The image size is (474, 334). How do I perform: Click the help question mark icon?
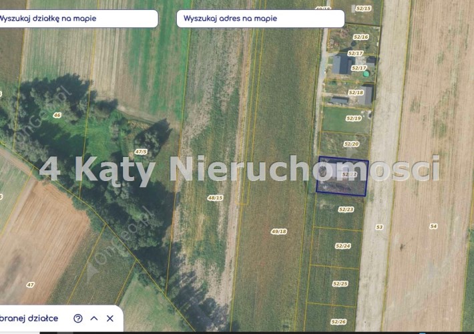tap(78, 319)
